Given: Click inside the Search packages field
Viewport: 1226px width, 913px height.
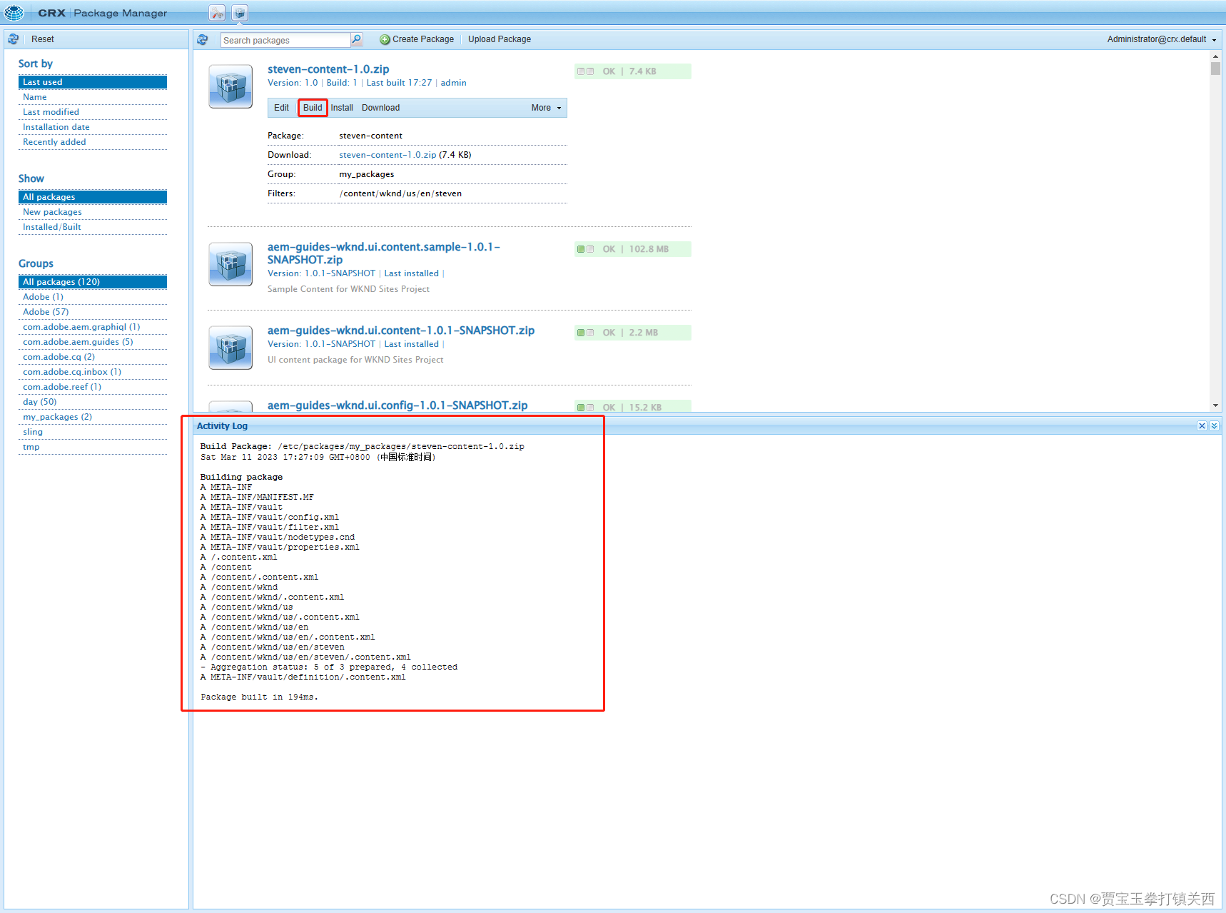Looking at the screenshot, I should (282, 39).
